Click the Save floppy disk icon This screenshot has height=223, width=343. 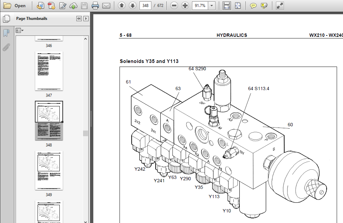[84, 6]
